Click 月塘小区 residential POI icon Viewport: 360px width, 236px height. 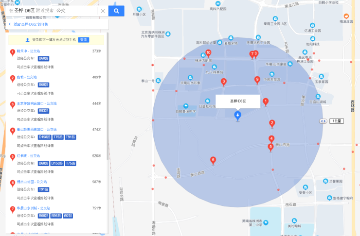139,9
